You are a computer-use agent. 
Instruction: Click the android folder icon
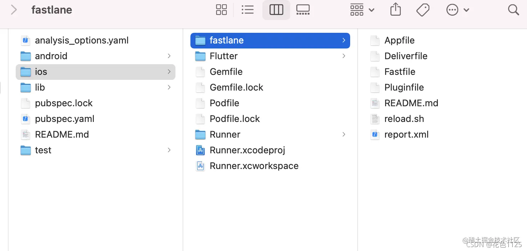(25, 56)
